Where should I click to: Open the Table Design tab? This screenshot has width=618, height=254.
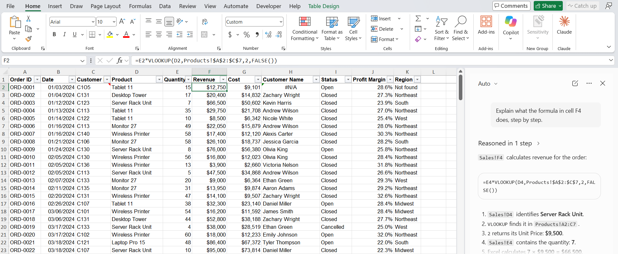coord(324,6)
